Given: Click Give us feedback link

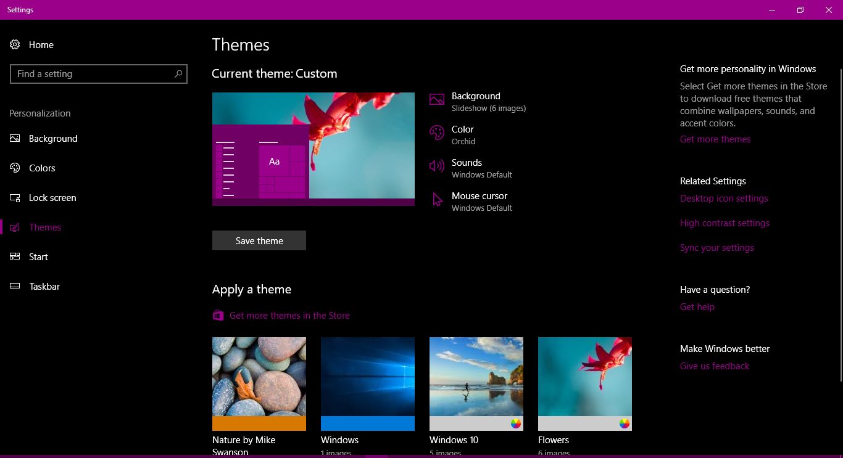Looking at the screenshot, I should click(x=715, y=366).
